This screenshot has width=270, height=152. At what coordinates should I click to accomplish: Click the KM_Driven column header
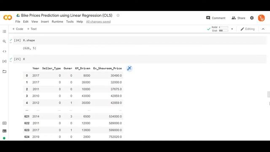coord(83,68)
